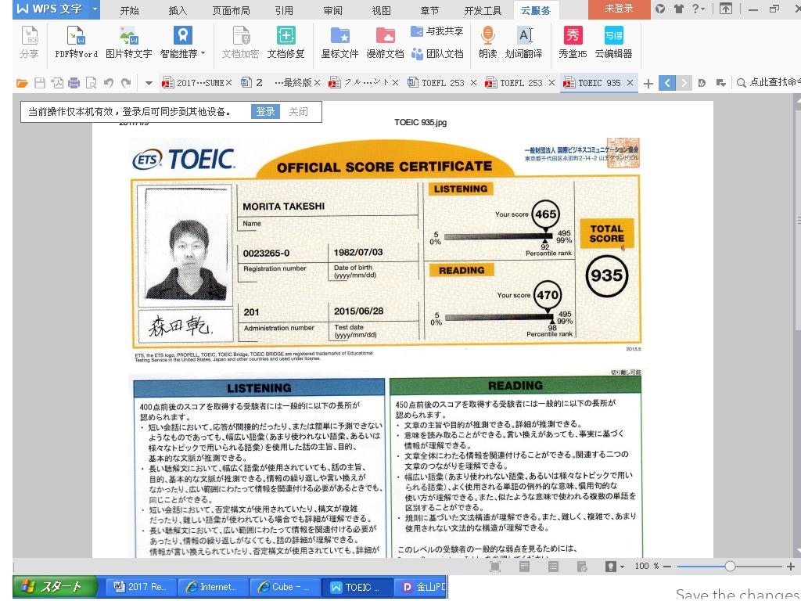Viewport: 801px width, 601px height.
Task: Click the zoom slider handle
Action: click(x=730, y=567)
